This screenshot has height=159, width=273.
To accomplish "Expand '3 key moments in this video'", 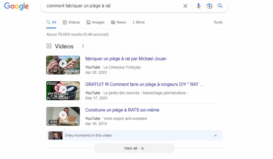I will [134, 136].
